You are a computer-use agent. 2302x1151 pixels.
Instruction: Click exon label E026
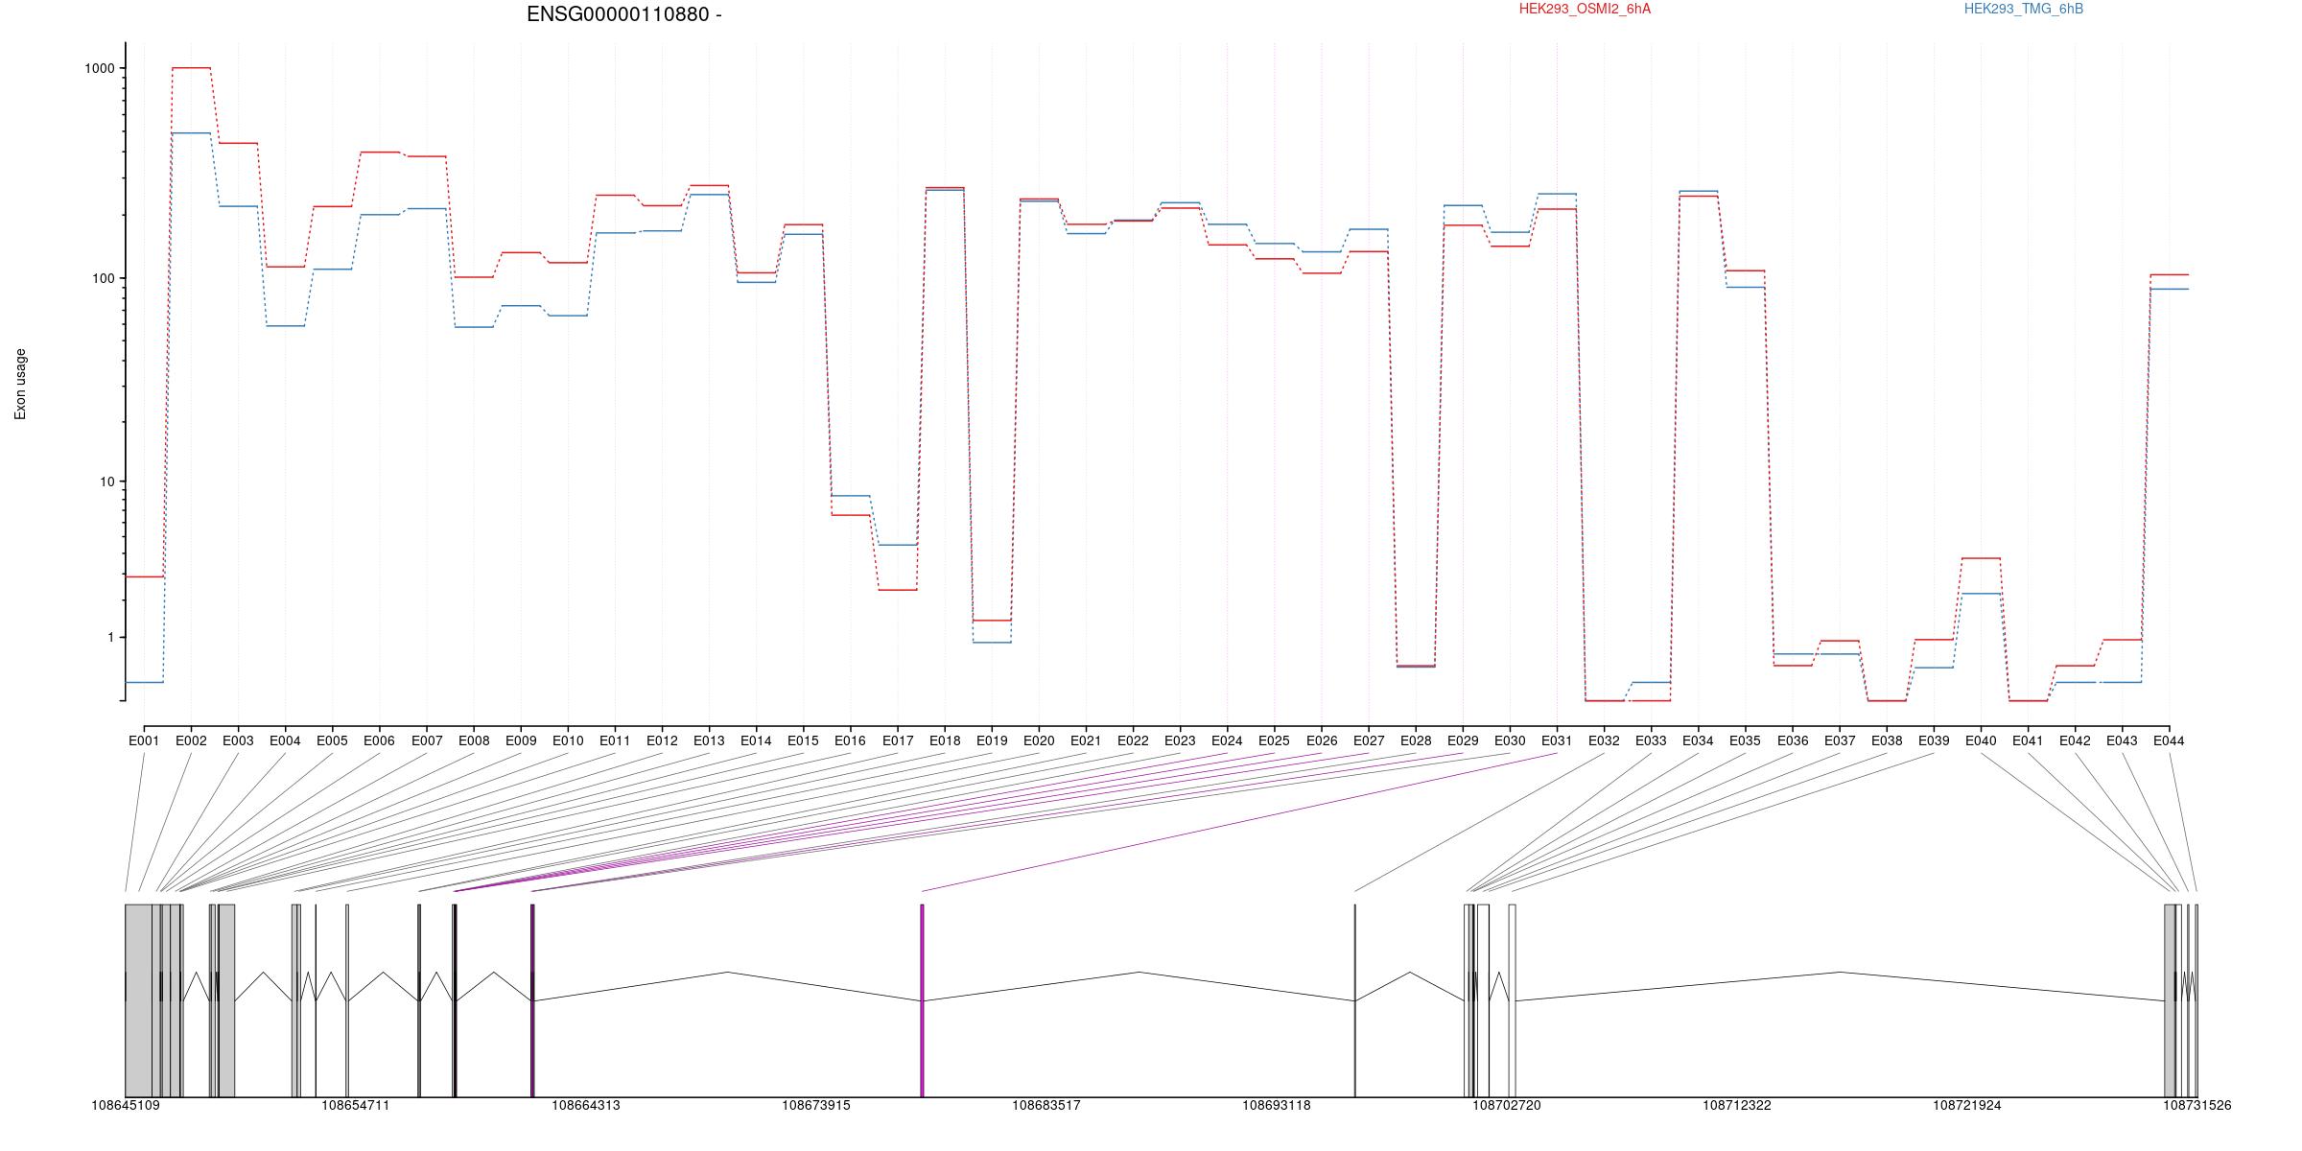pos(1322,740)
